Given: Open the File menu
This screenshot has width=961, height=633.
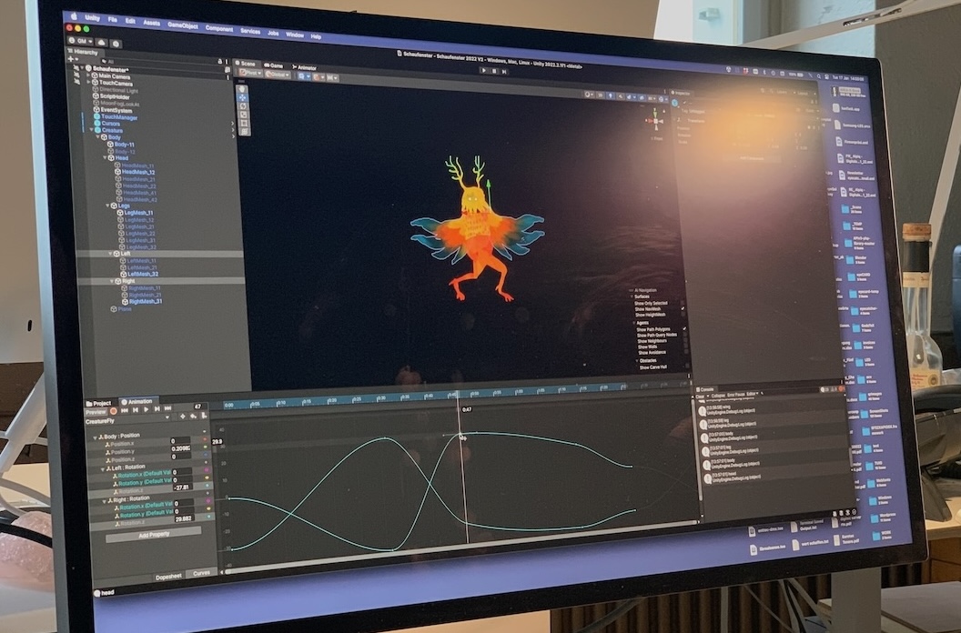Looking at the screenshot, I should pos(113,20).
